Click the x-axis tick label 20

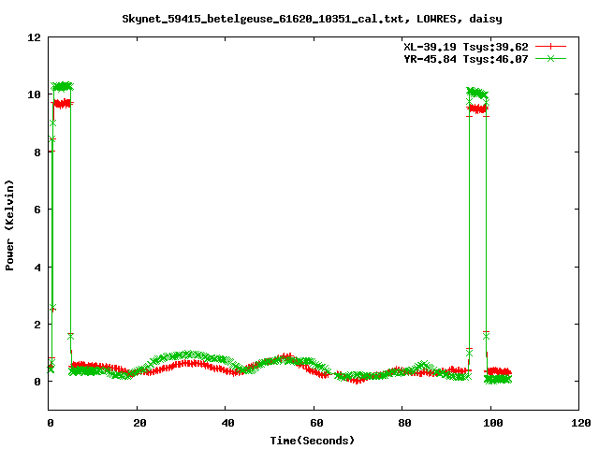(x=139, y=423)
